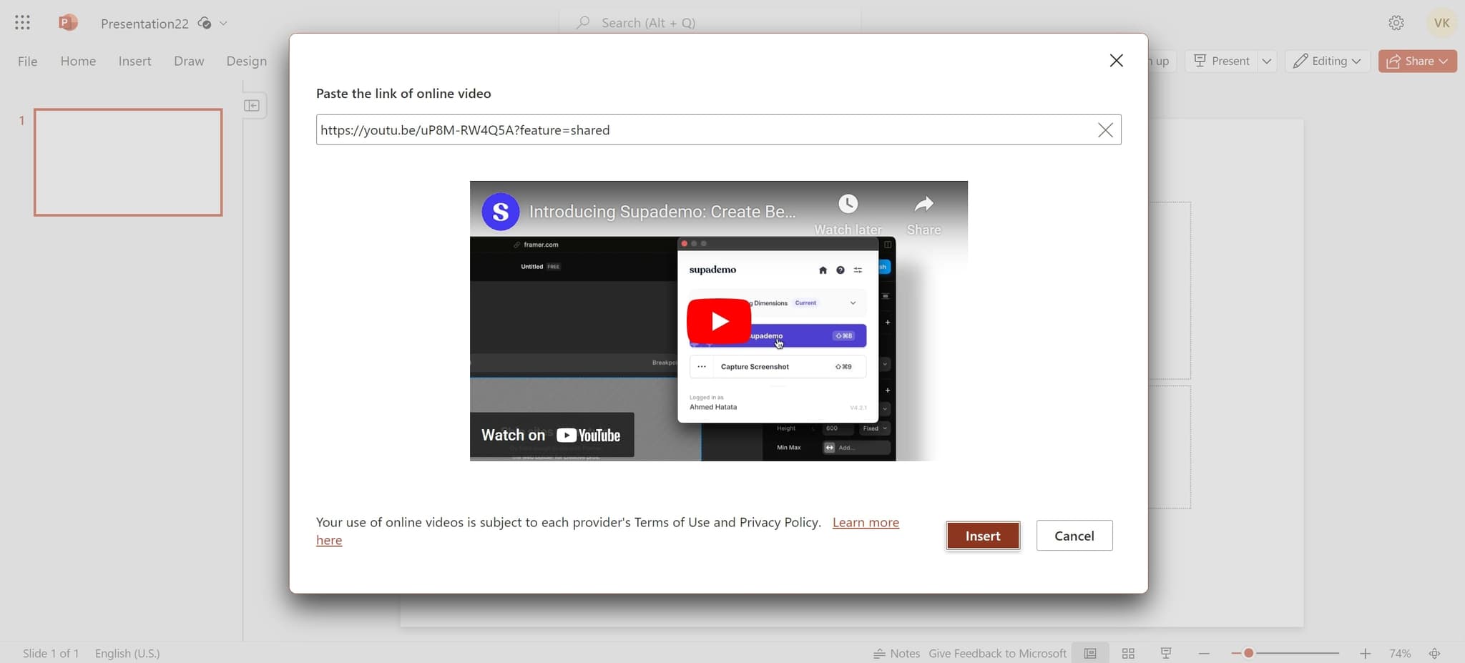
Task: Click the PowerPoint app icon
Action: coord(68,22)
